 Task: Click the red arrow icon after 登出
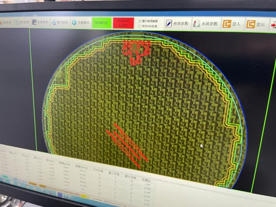tap(273, 25)
